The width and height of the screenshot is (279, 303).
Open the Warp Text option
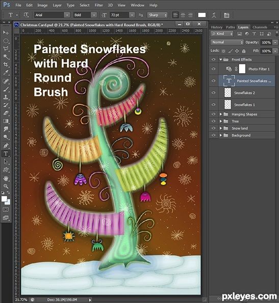[x=214, y=15]
